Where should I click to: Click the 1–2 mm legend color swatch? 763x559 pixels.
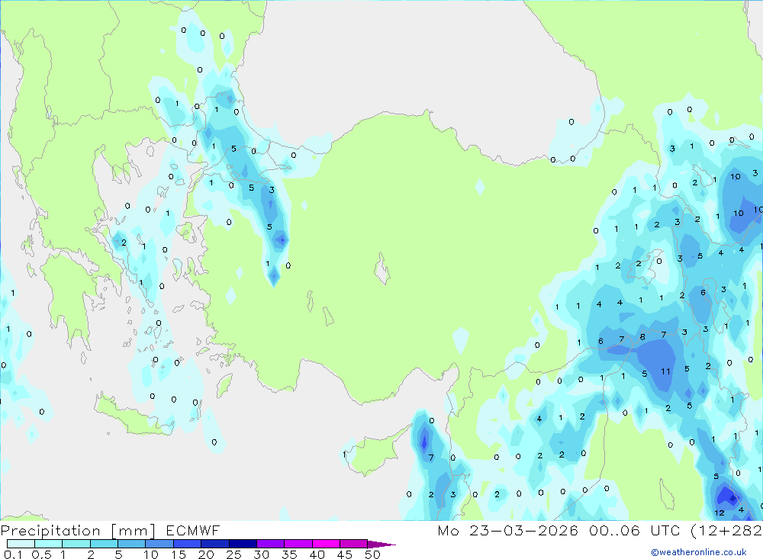coord(76,544)
